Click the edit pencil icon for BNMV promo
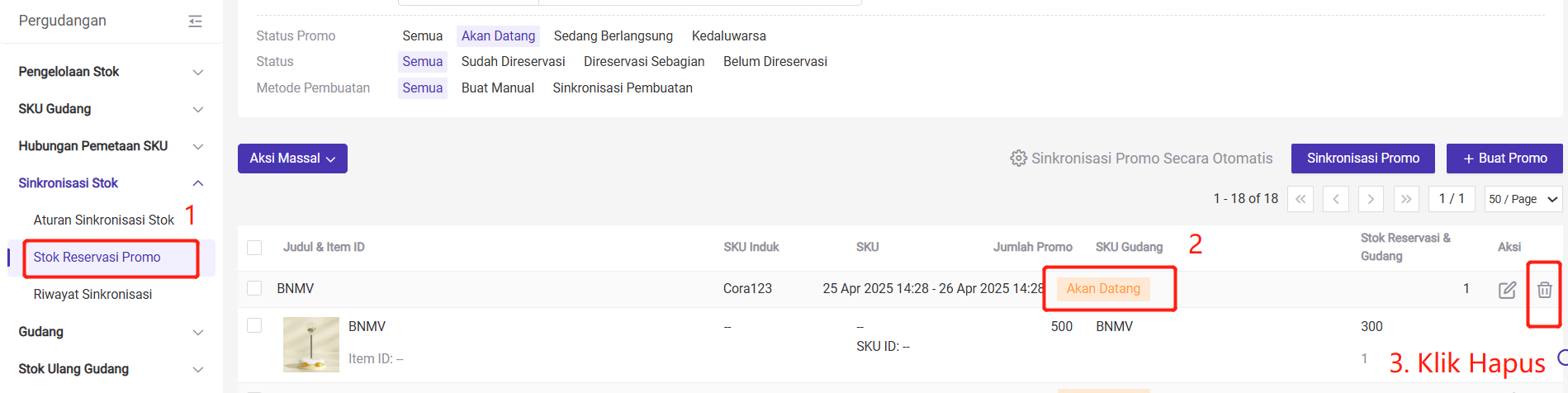 click(x=1507, y=290)
